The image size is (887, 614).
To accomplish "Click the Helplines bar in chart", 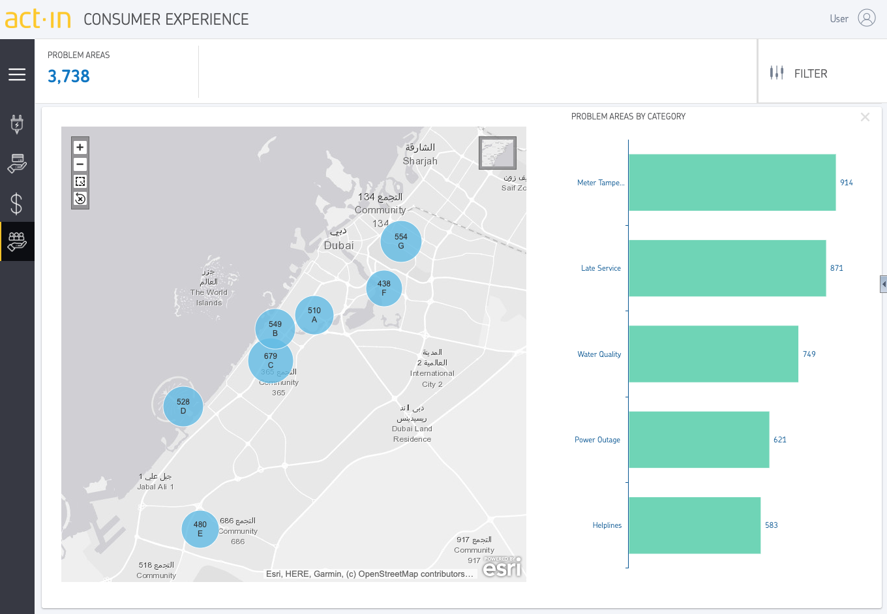I will tap(695, 525).
